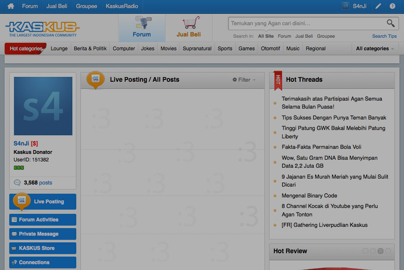Open thread Fakta-Fakta Permainan Bola Voli

point(321,147)
